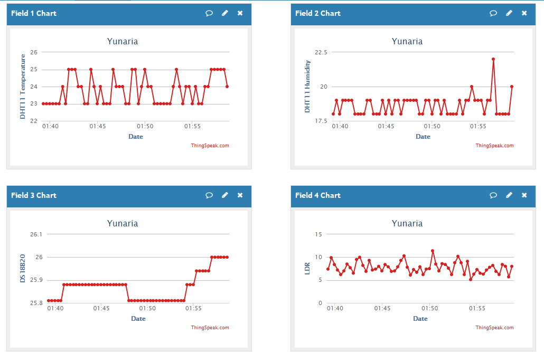
Task: Select the 'LDR' axis label
Action: pyautogui.click(x=307, y=269)
